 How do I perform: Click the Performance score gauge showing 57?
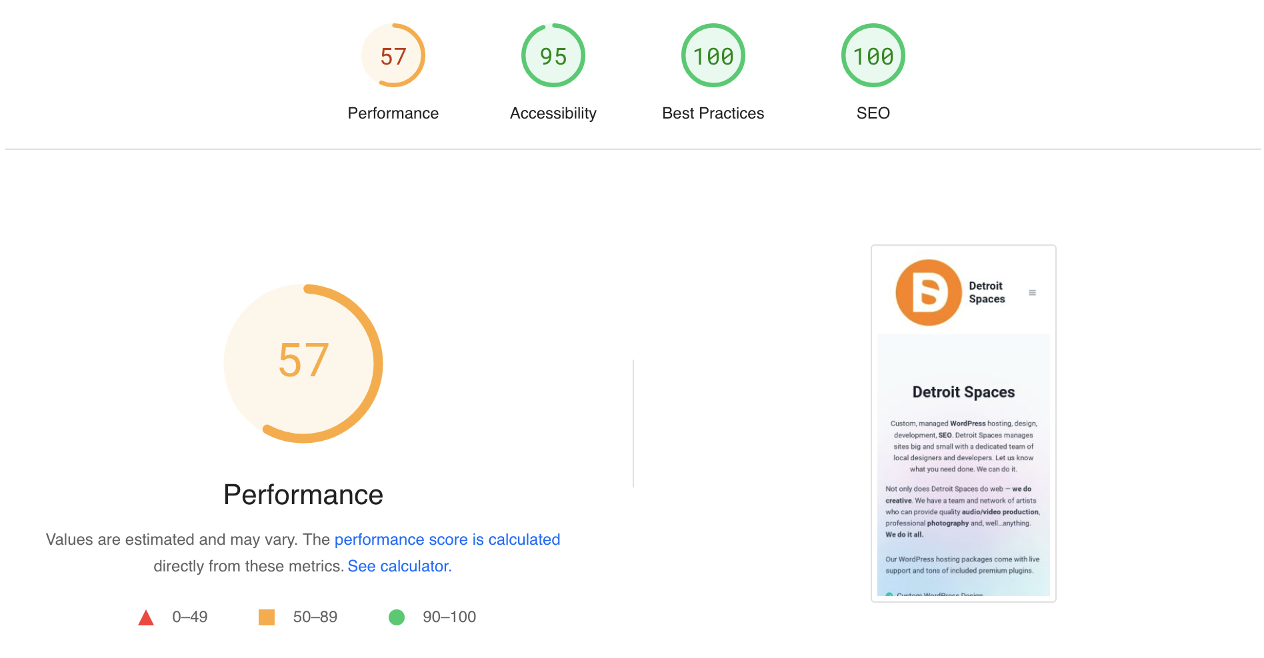393,56
